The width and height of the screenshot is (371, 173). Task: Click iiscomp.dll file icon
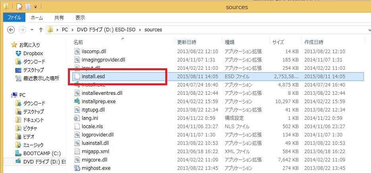click(77, 51)
